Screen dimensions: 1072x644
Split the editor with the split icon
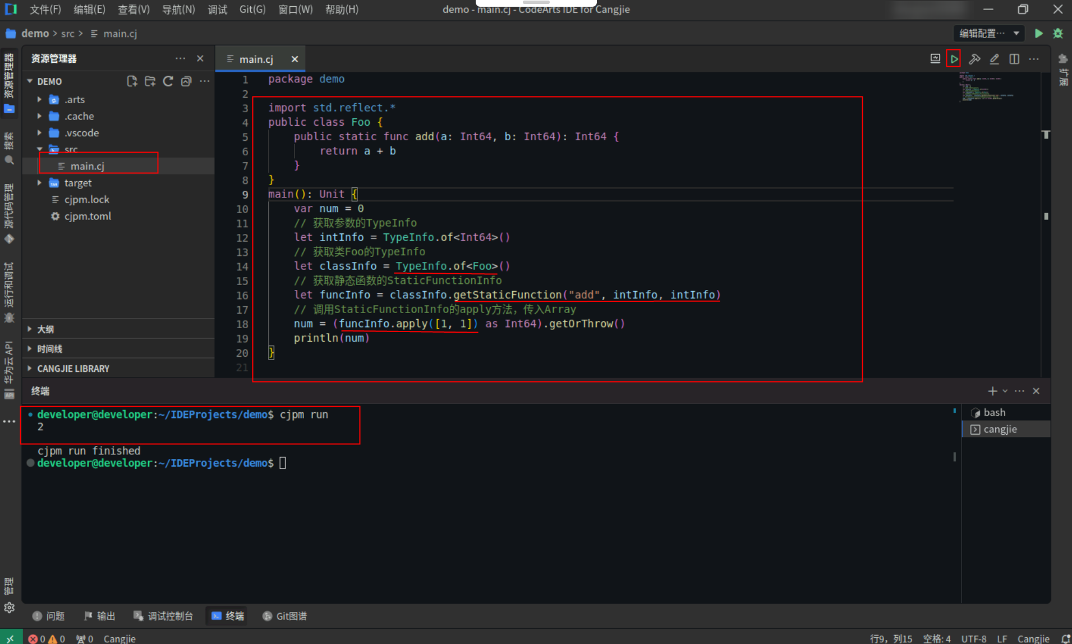pyautogui.click(x=1014, y=59)
